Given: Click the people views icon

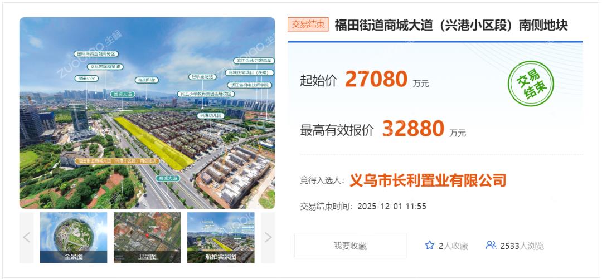Looking at the screenshot, I should 491,245.
